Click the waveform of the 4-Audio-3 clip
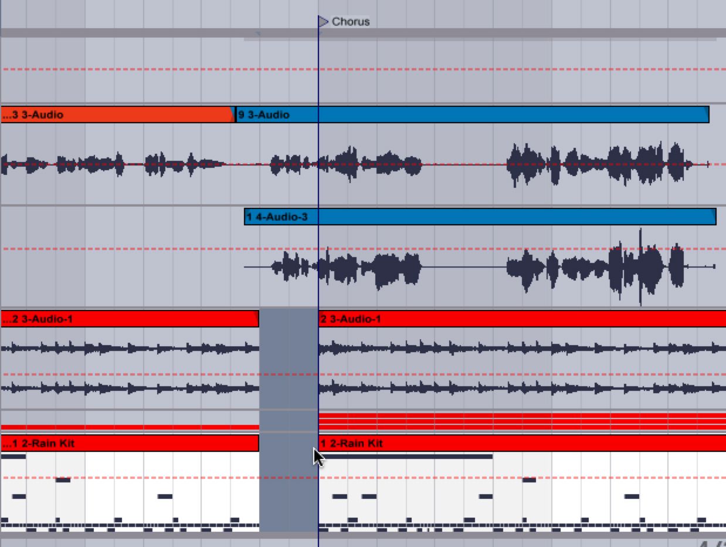The height and width of the screenshot is (547, 726). click(480, 266)
